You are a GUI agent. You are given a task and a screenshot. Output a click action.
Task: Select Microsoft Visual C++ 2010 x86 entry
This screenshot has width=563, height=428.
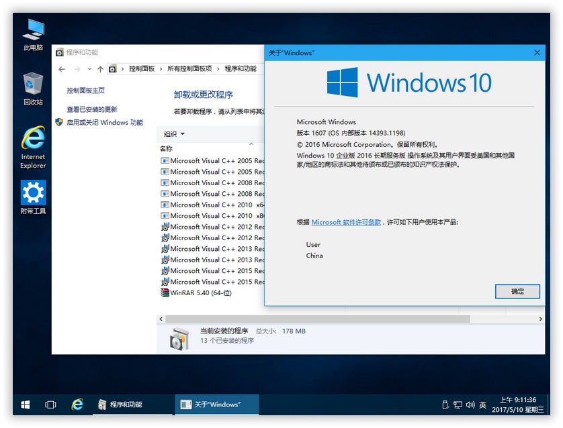212,216
